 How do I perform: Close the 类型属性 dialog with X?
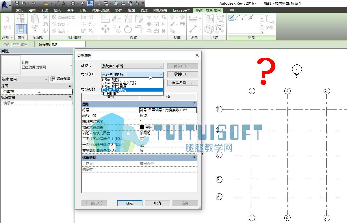[197, 55]
